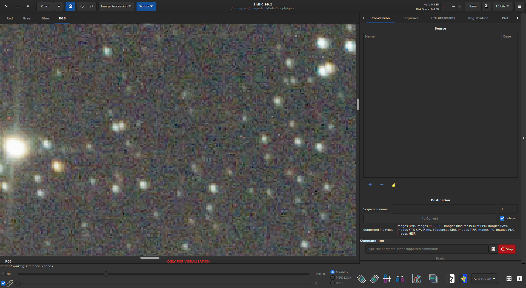Switch to the Green channel tab
The width and height of the screenshot is (526, 288).
click(27, 18)
